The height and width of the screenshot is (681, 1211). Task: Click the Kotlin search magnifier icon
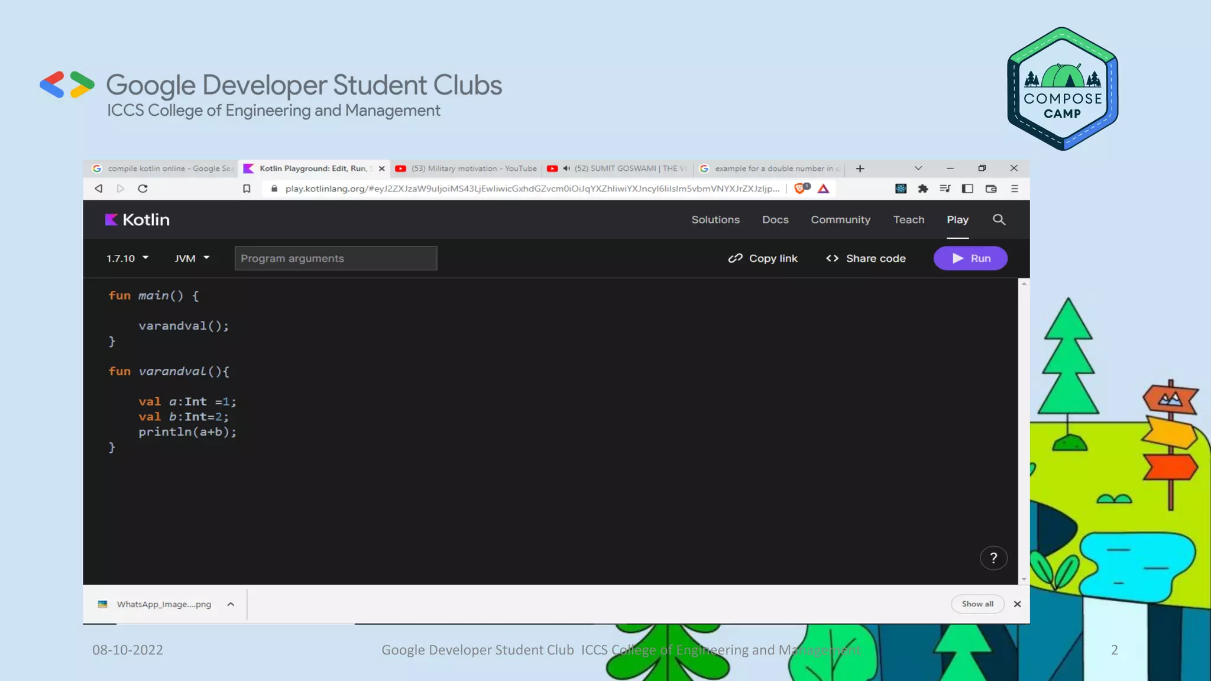[999, 220]
